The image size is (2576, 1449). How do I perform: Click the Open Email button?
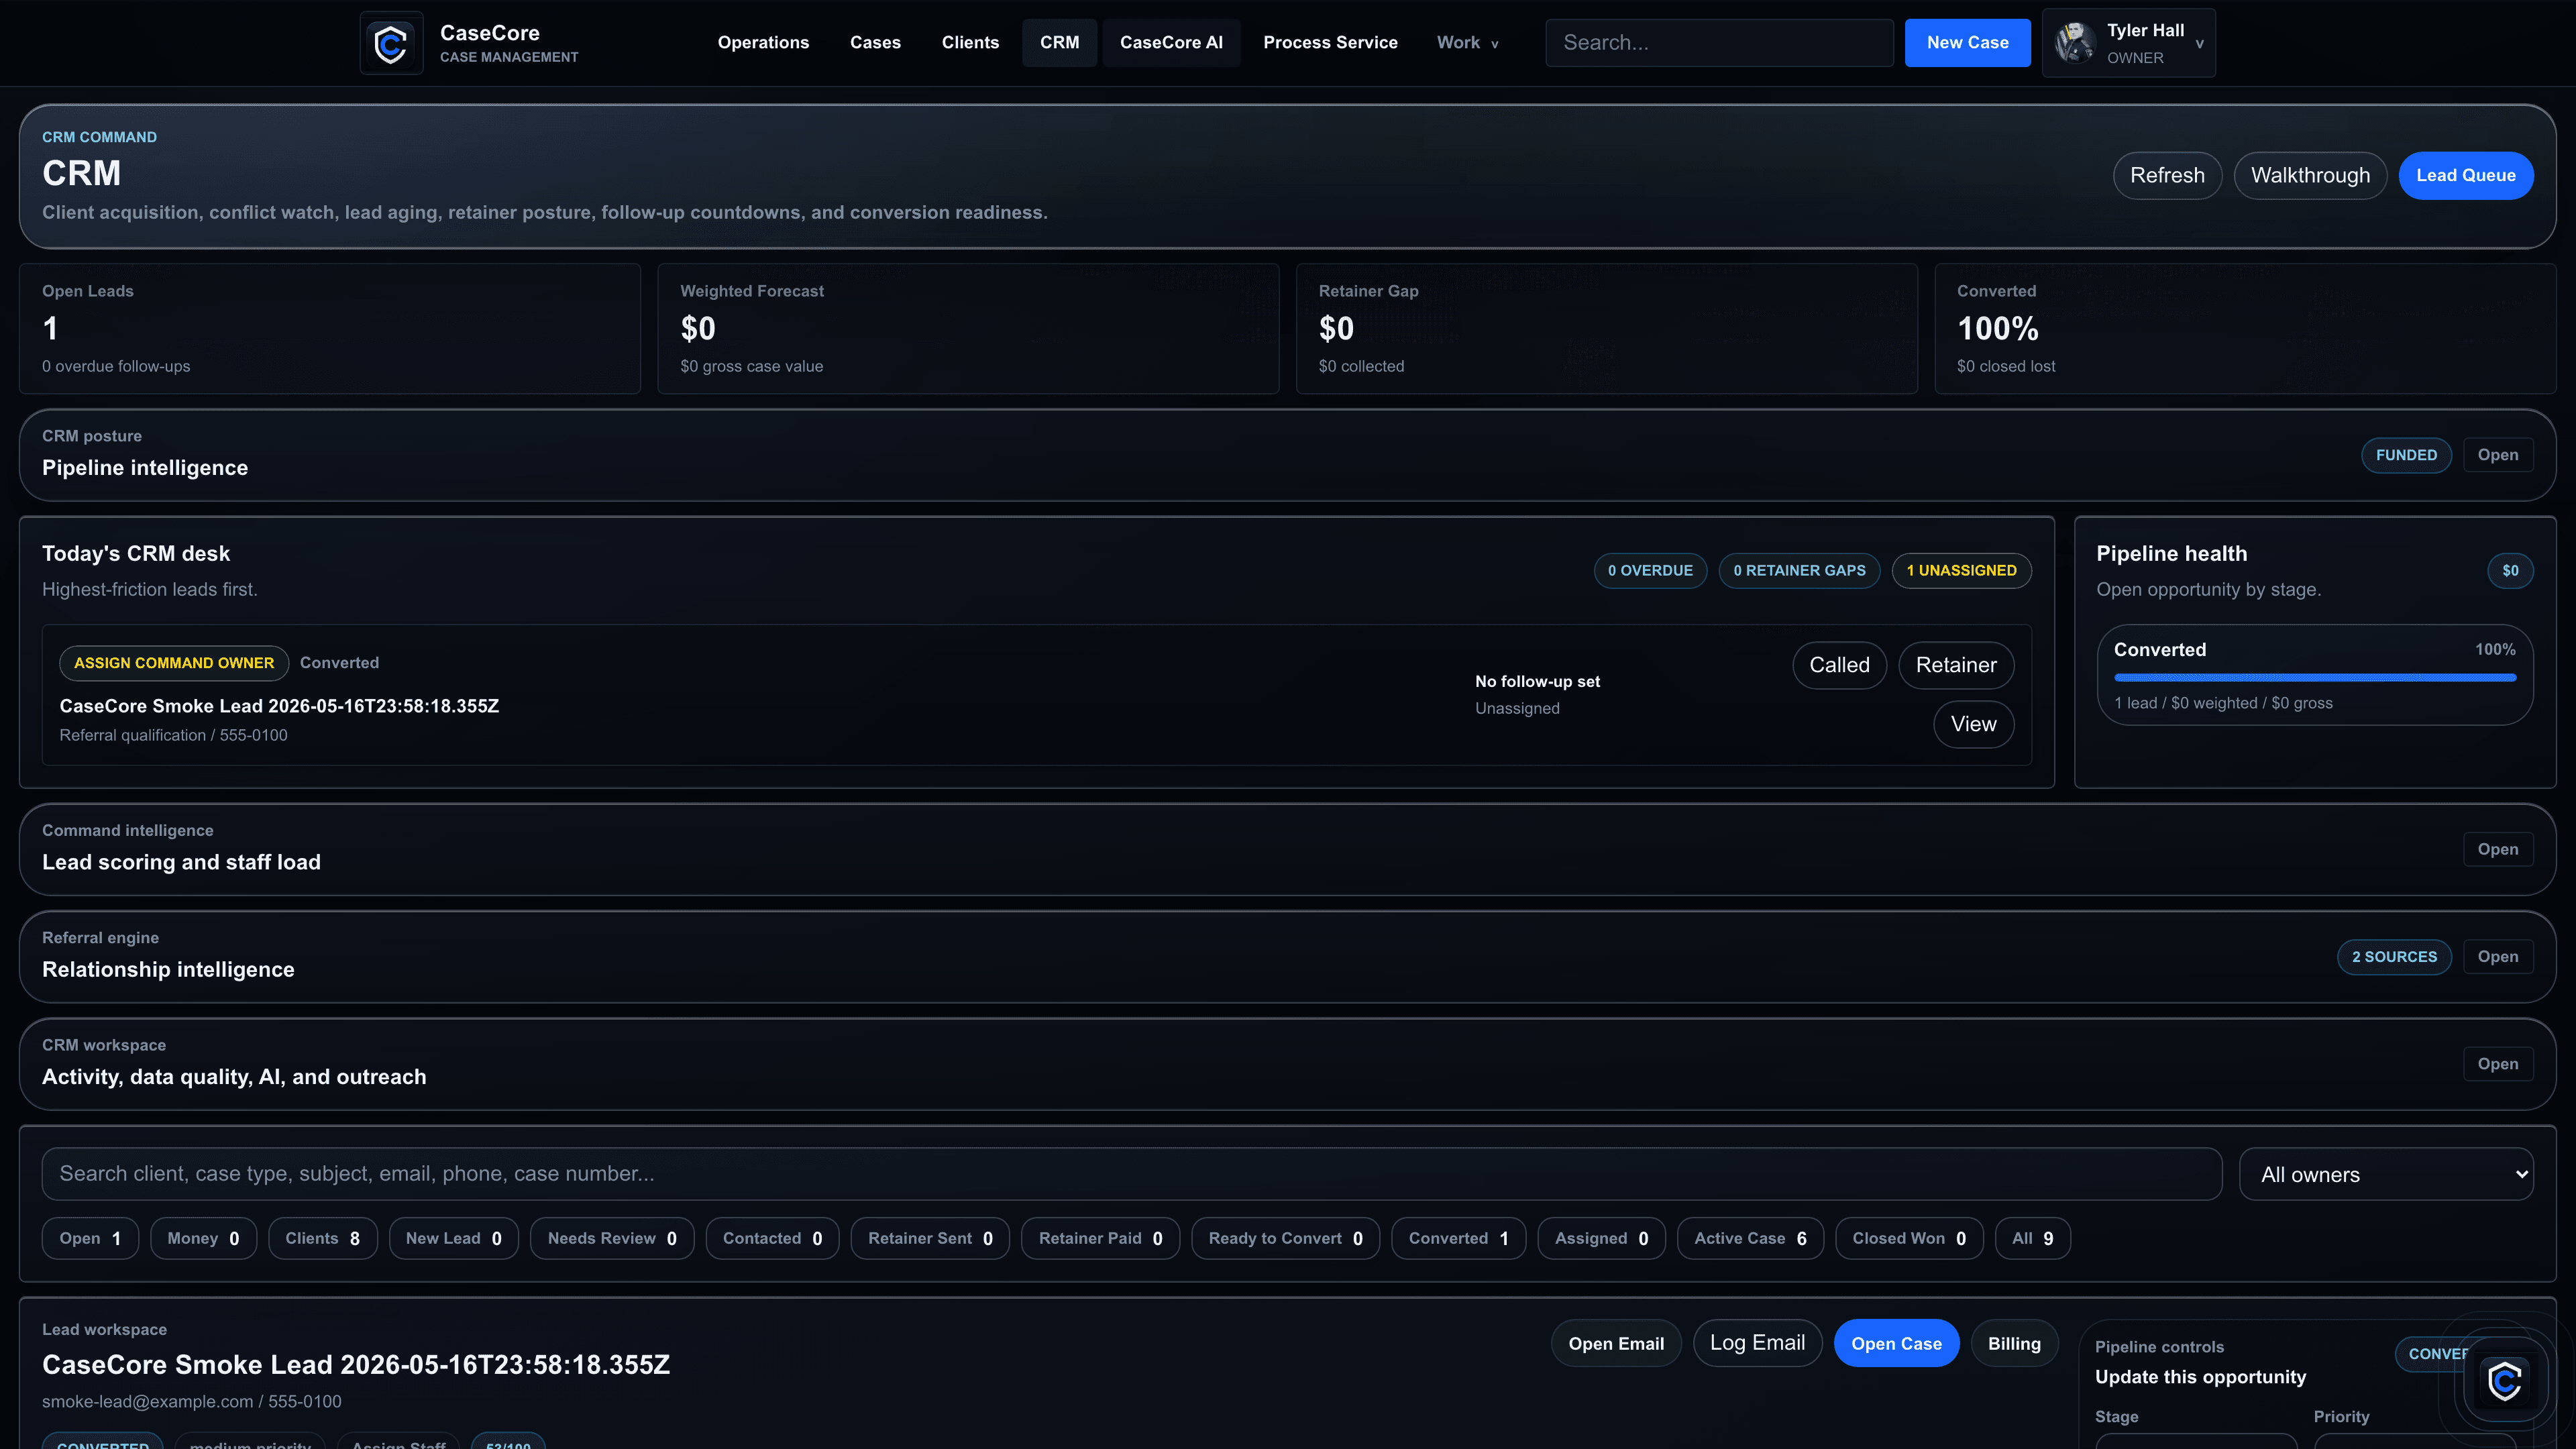pos(1616,1343)
